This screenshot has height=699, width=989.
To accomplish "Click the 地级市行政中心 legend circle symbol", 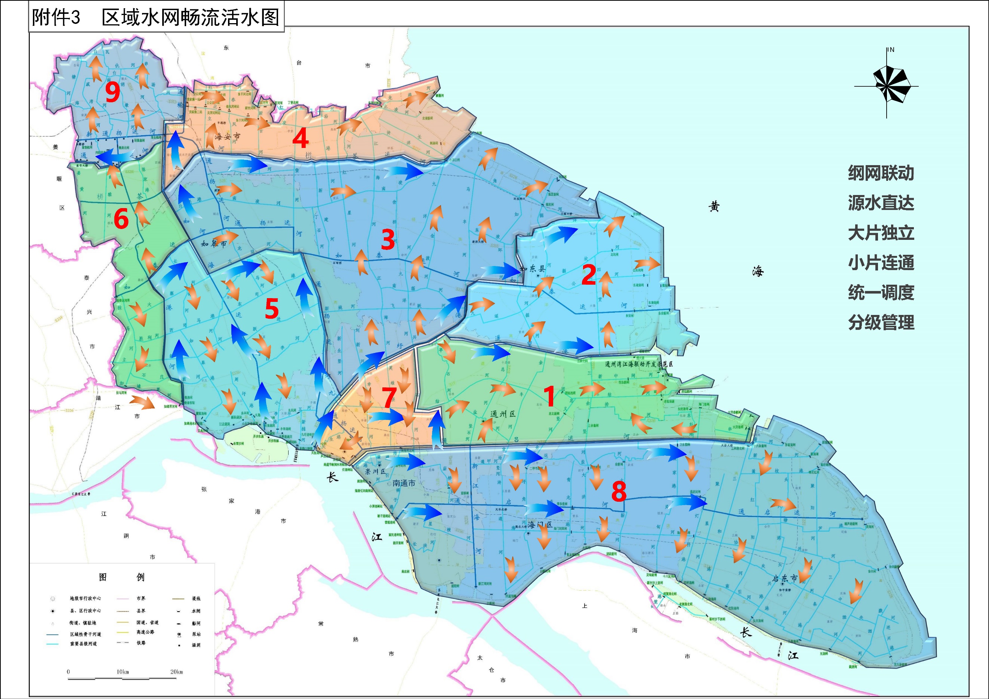I will point(53,599).
